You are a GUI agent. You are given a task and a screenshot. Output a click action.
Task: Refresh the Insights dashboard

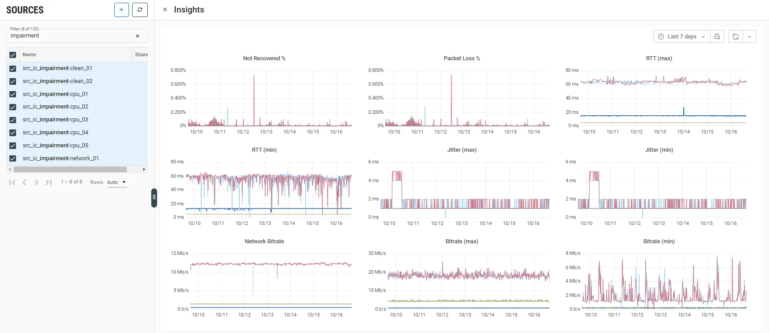point(736,37)
